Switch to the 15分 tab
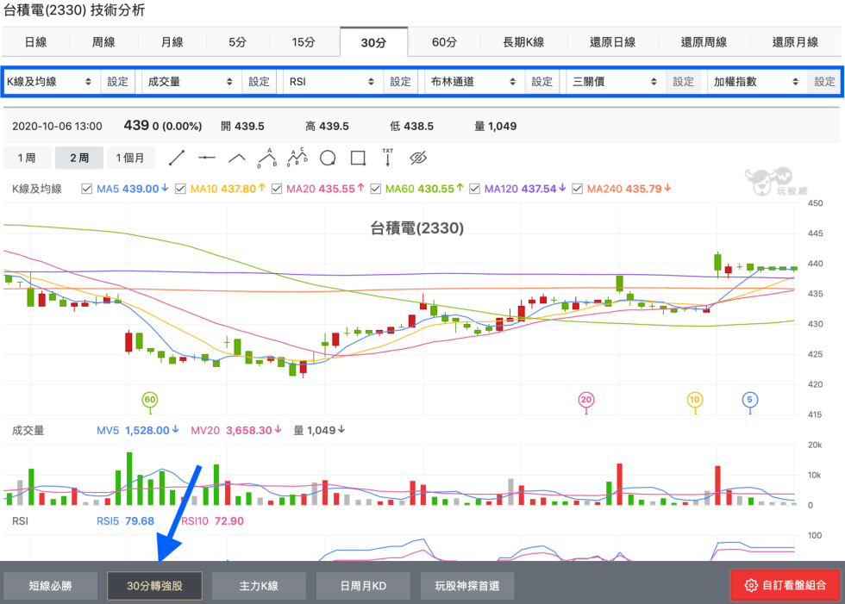845x604 pixels. [304, 42]
